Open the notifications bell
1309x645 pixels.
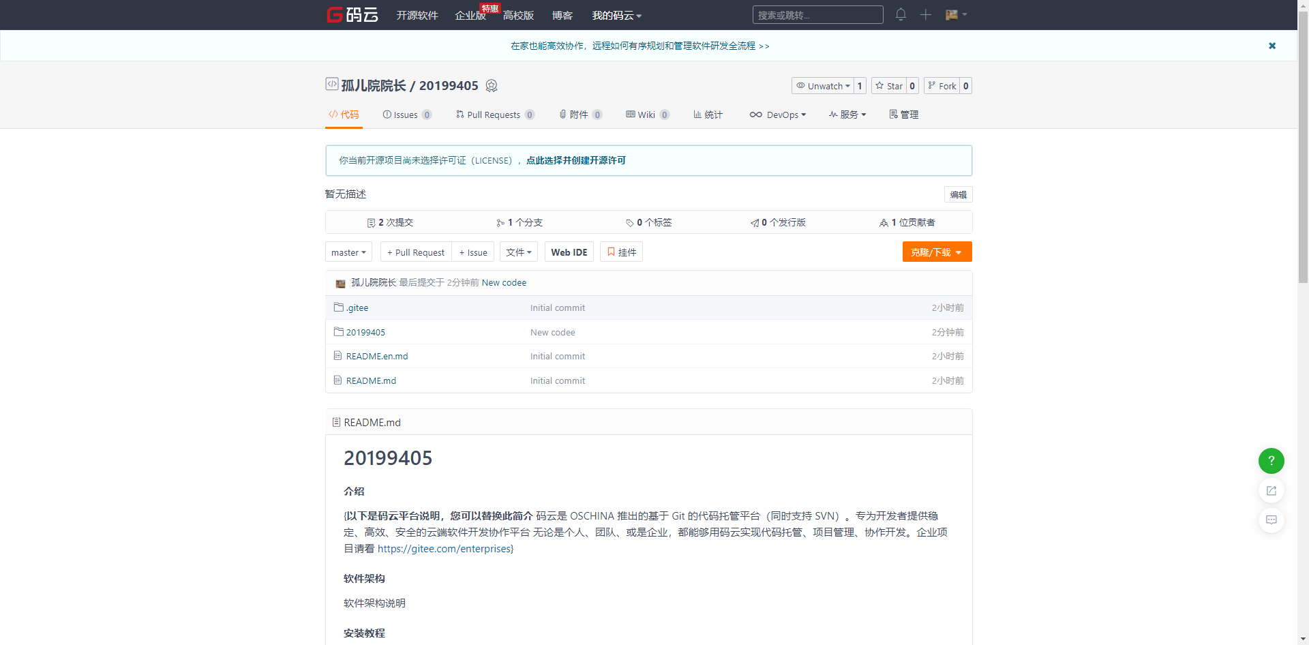tap(901, 14)
